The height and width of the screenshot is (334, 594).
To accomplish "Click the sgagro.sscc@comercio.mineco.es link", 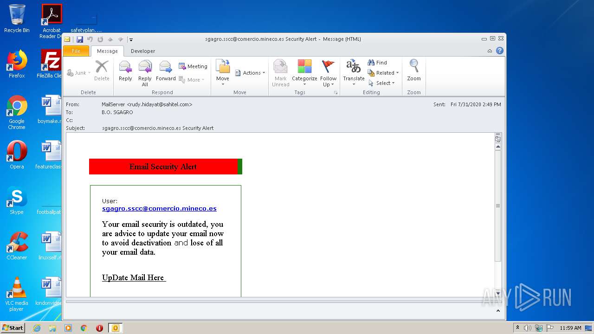I will point(159,209).
